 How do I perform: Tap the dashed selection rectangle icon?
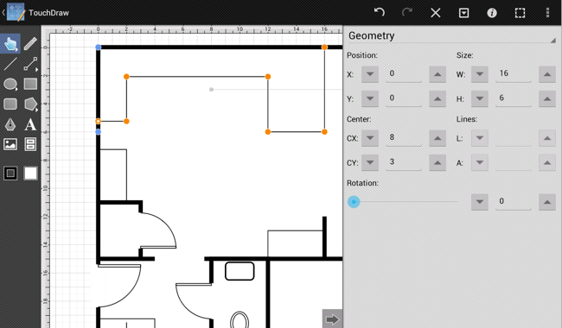coord(520,13)
